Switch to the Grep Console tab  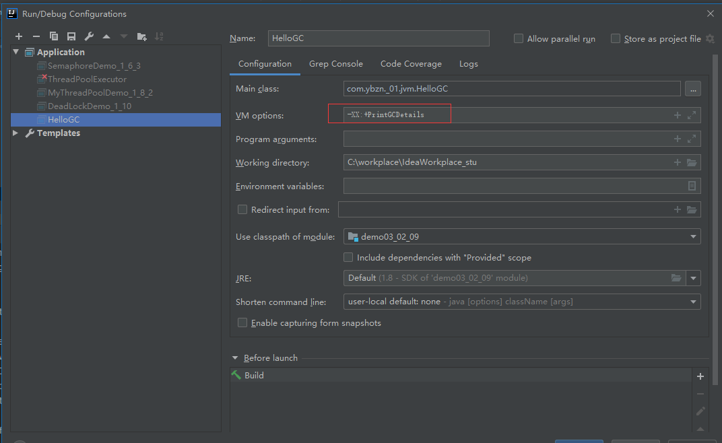click(x=335, y=64)
